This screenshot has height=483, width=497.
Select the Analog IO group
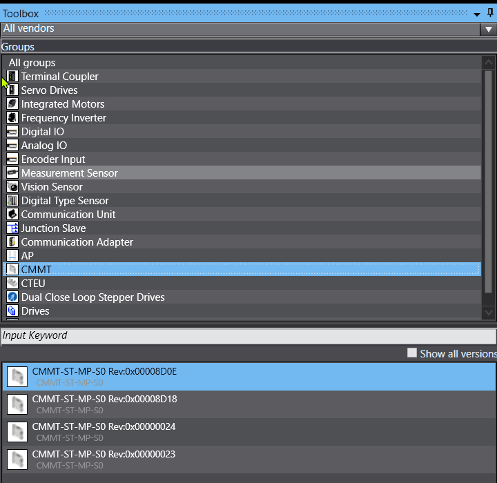(x=242, y=145)
